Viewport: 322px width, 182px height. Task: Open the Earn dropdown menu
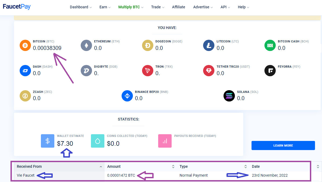[x=105, y=7]
